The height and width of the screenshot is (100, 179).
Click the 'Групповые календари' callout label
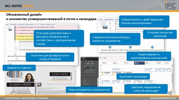coord(133,77)
